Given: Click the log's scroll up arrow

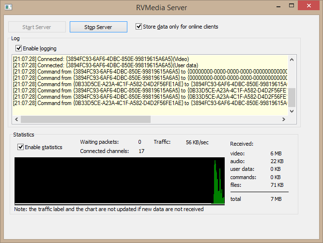Looking at the screenshot, I should (x=292, y=59).
